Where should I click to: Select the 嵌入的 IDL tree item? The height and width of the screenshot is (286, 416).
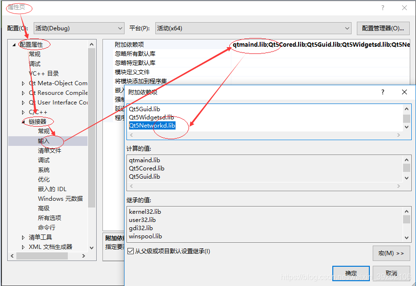(x=52, y=189)
